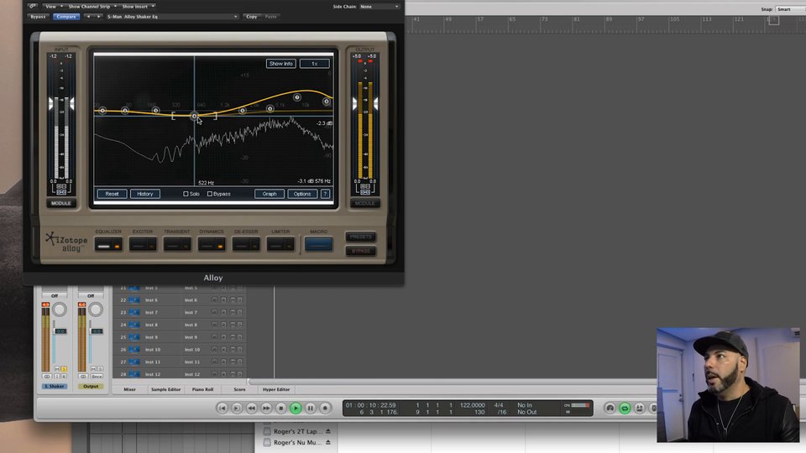
Task: Toggle the Dynamics module switch
Action: 212,244
